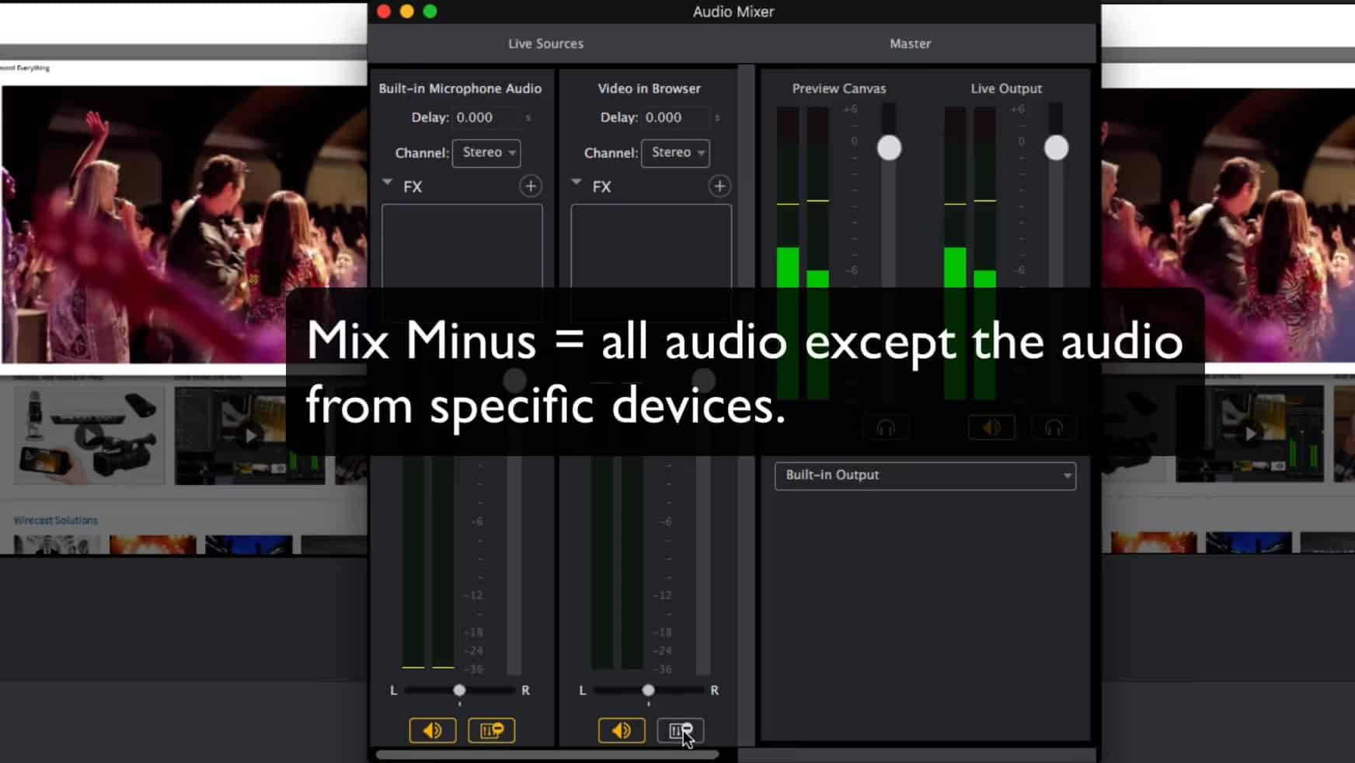Open the Stereo channel dropdown for Video in Browser
The width and height of the screenshot is (1355, 763).
(675, 153)
